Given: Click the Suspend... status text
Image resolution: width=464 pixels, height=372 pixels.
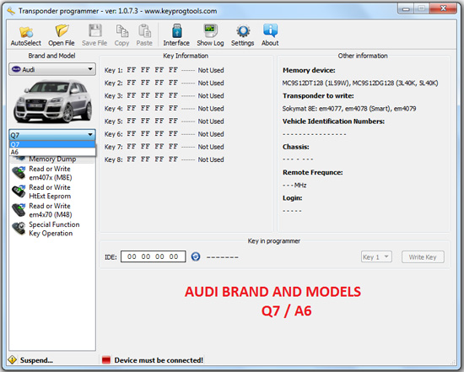Looking at the screenshot, I should tap(36, 360).
